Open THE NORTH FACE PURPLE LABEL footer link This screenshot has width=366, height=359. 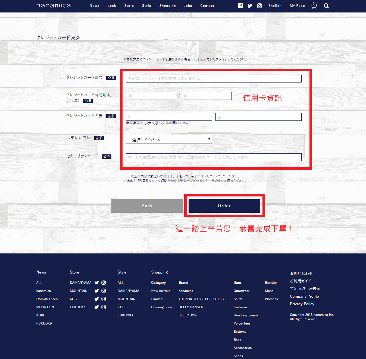tap(203, 299)
